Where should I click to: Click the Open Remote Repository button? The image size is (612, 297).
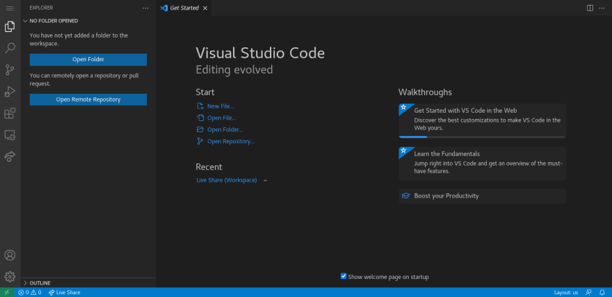pyautogui.click(x=88, y=99)
